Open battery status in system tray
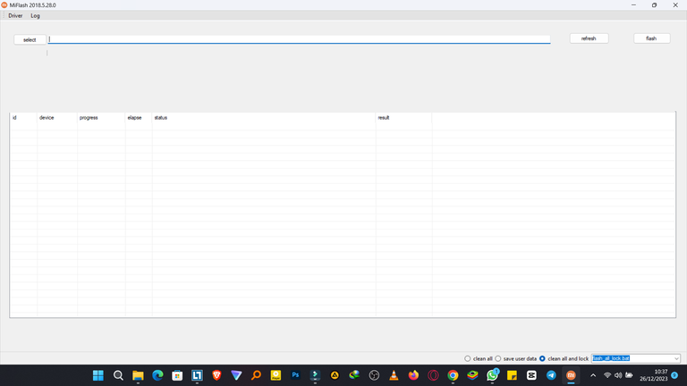 [x=629, y=375]
